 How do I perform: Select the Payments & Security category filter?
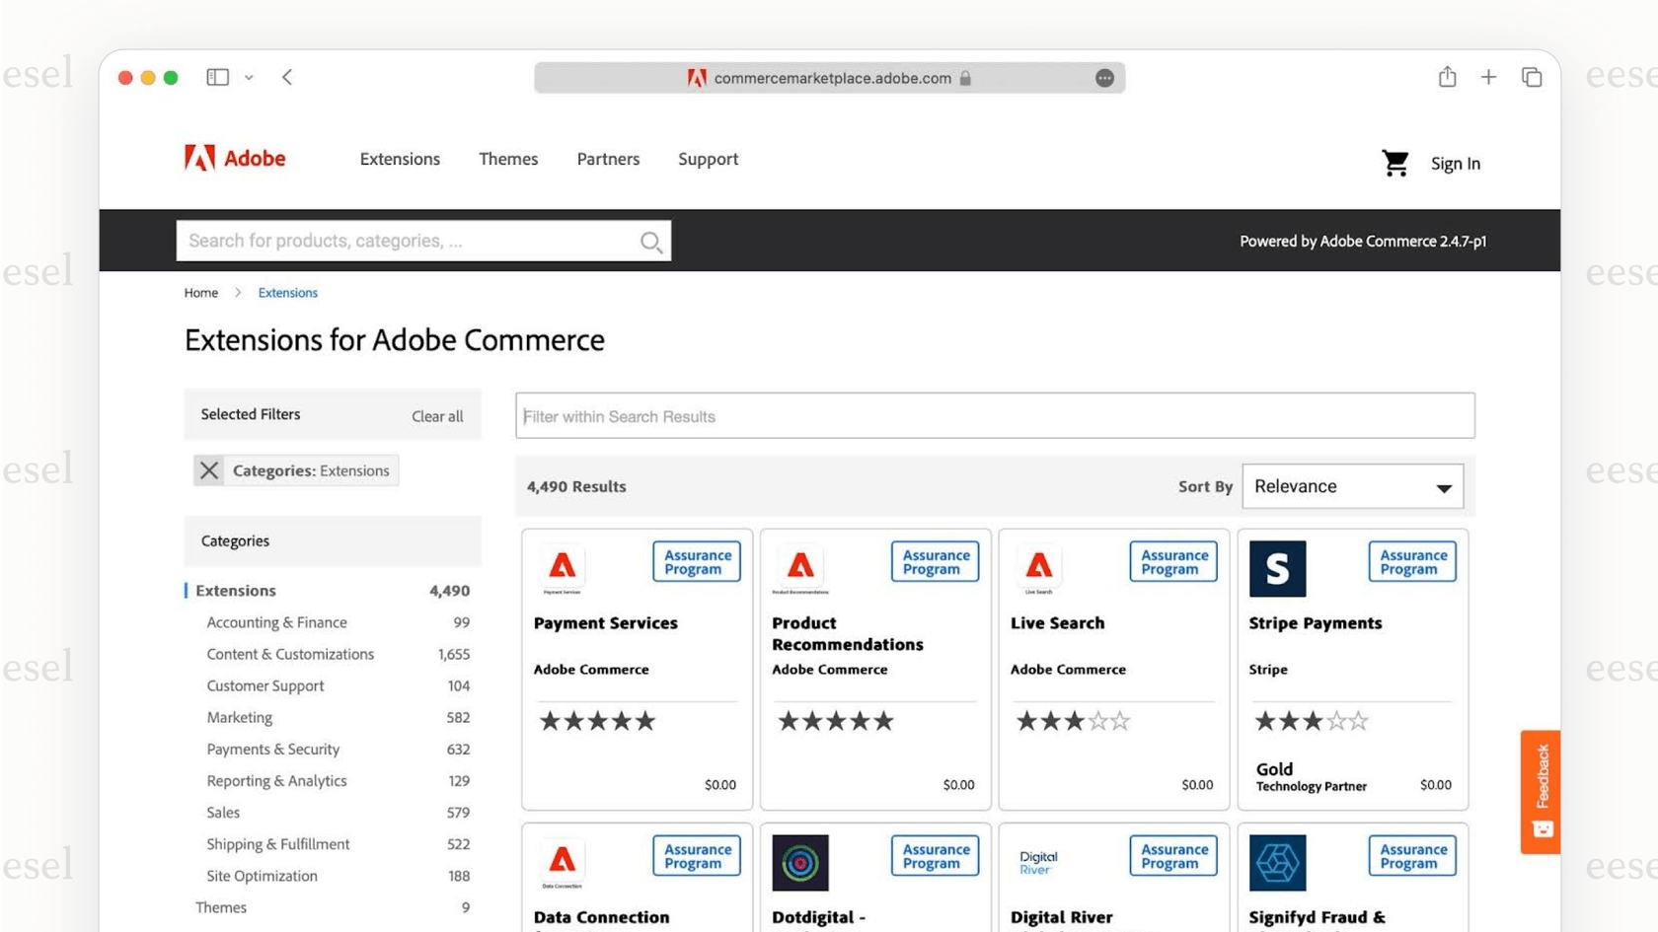point(273,750)
